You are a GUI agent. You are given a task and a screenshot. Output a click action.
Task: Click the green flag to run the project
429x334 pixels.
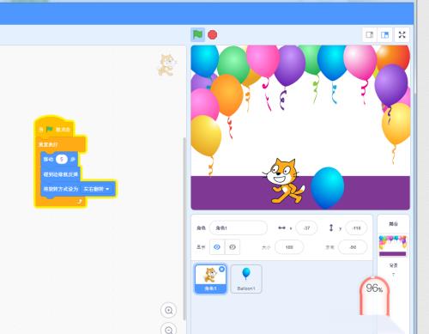click(x=197, y=34)
